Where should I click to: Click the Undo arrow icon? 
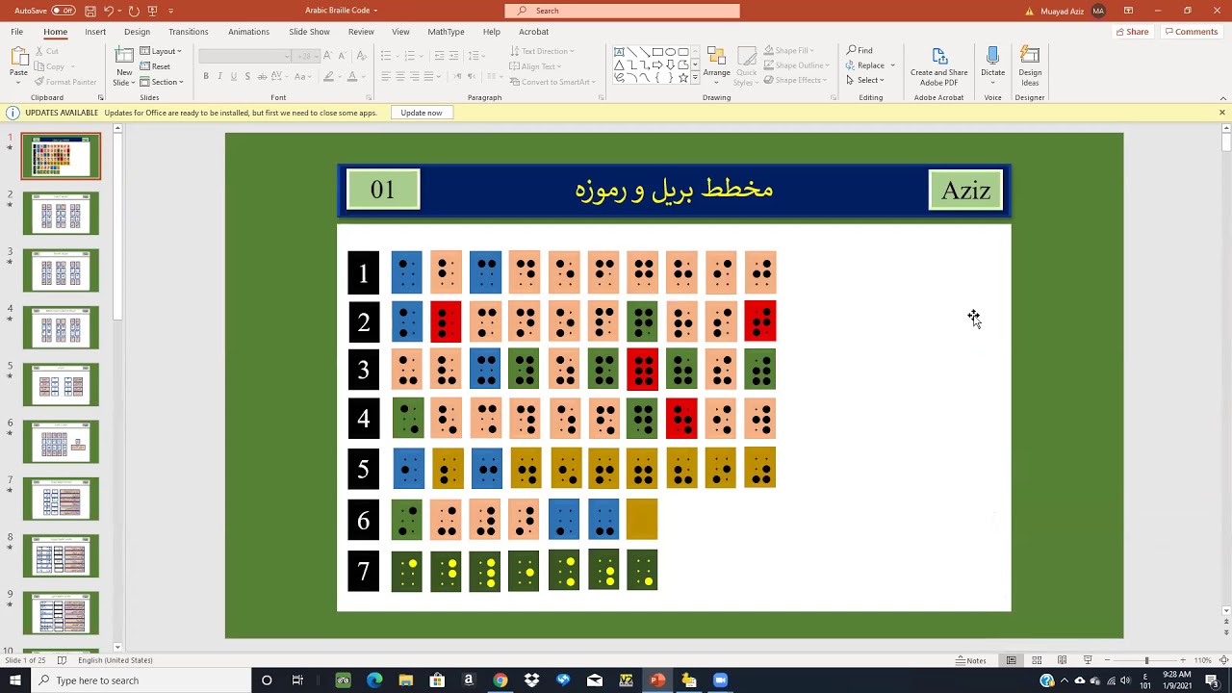click(x=109, y=11)
